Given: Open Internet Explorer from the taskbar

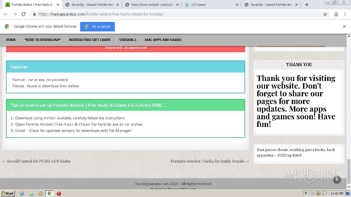Looking at the screenshot, I should coord(22,193).
